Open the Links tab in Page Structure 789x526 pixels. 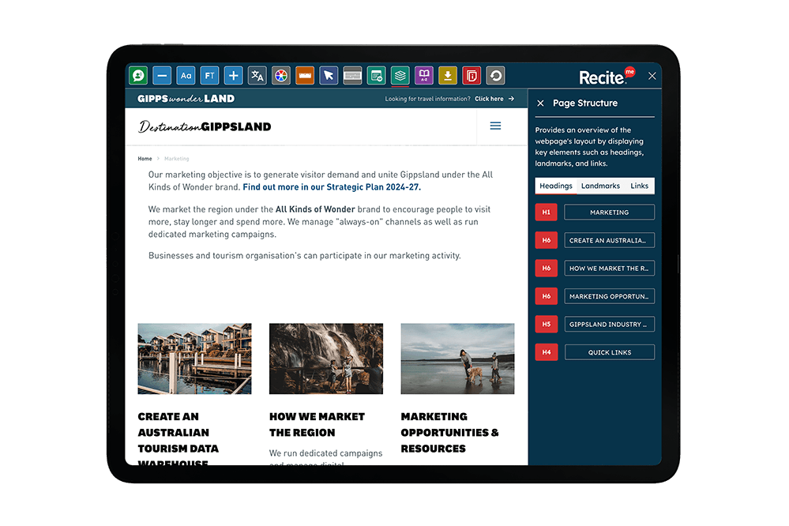[x=639, y=186]
